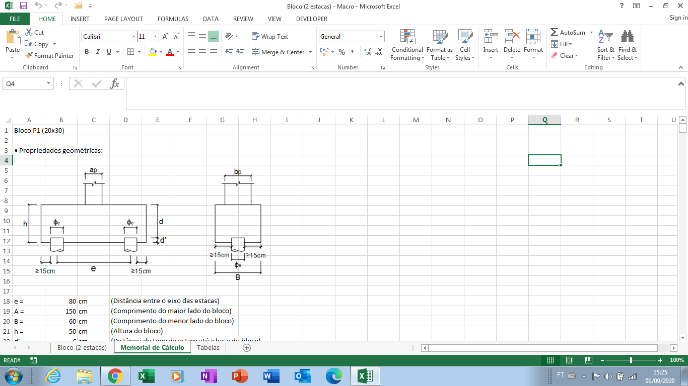The width and height of the screenshot is (688, 386).
Task: Click the Zoom In plus button
Action: tap(660, 360)
